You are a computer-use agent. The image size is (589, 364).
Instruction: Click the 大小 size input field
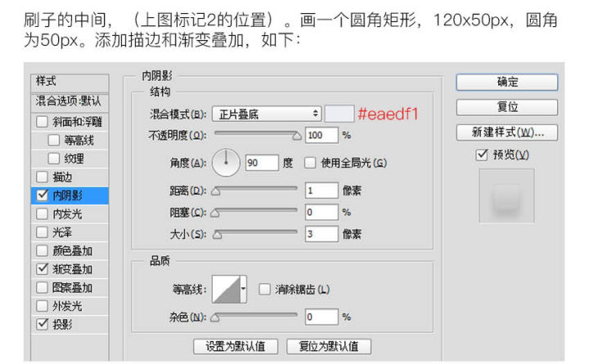coord(321,234)
